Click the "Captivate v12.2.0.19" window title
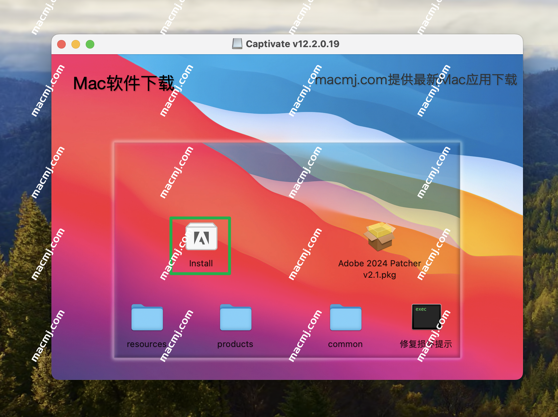The image size is (558, 417). [293, 44]
